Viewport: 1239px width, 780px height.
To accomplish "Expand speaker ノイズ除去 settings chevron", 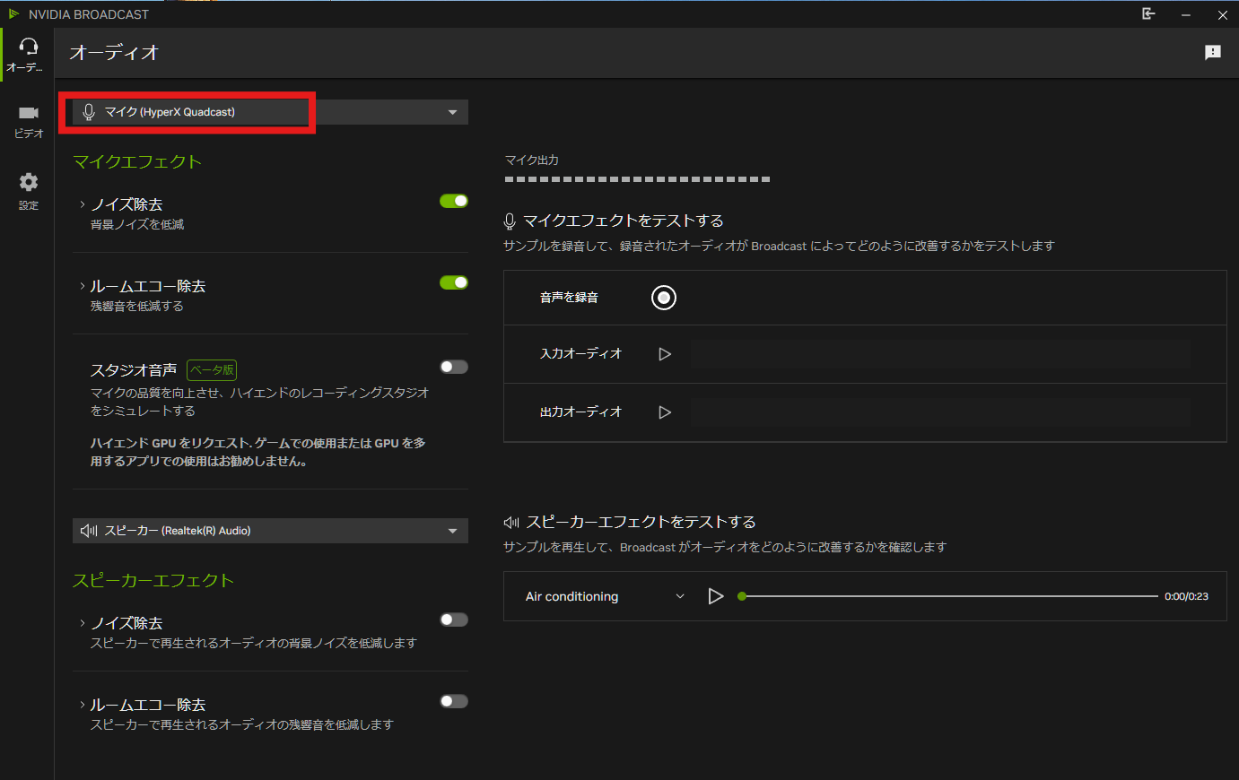I will pos(83,623).
